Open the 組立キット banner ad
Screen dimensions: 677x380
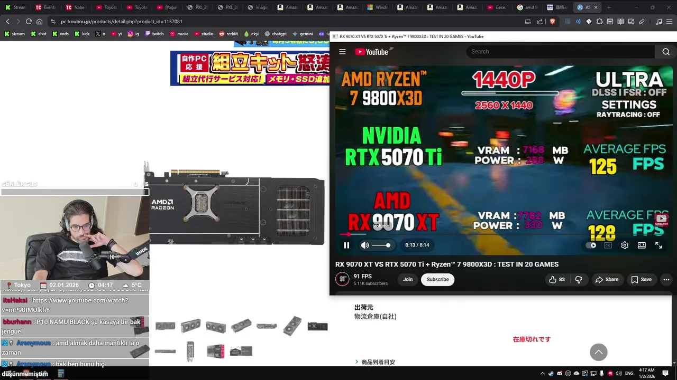pyautogui.click(x=250, y=68)
